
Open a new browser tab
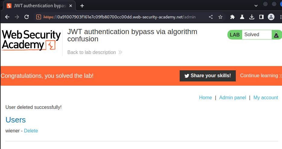click(x=82, y=6)
